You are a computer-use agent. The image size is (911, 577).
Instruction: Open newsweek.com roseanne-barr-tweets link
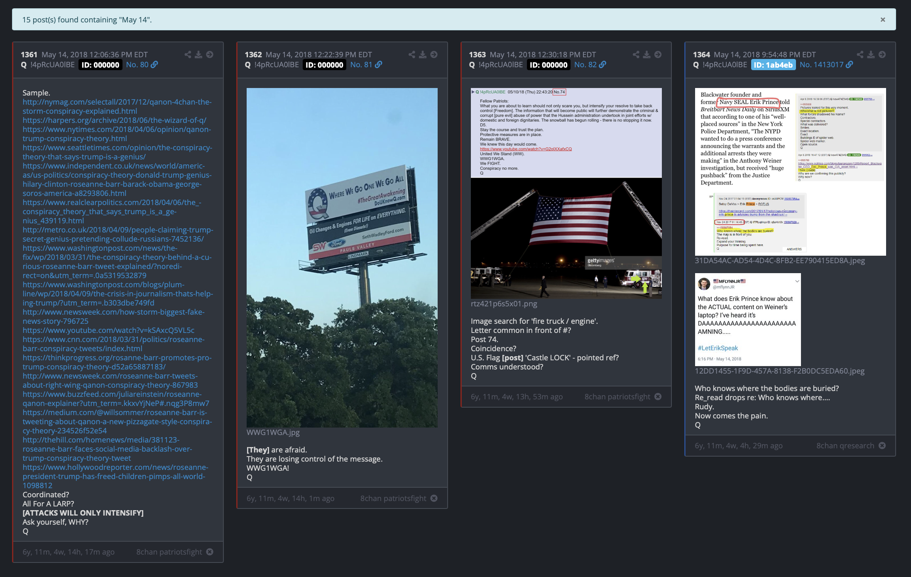point(110,381)
